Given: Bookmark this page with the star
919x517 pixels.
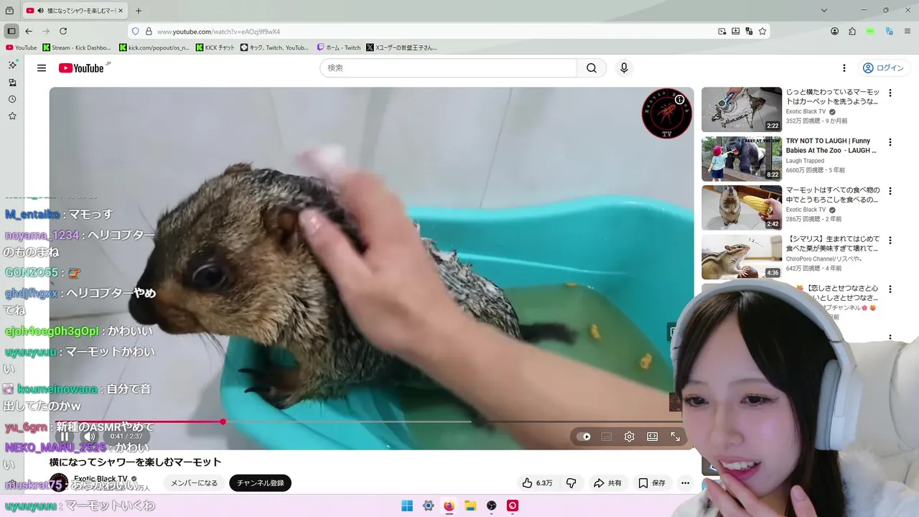Looking at the screenshot, I should click(x=762, y=32).
